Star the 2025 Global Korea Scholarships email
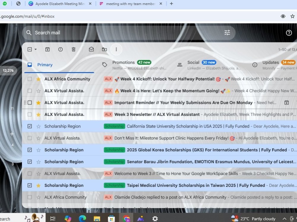This screenshot has width=297, height=222. click(x=38, y=150)
